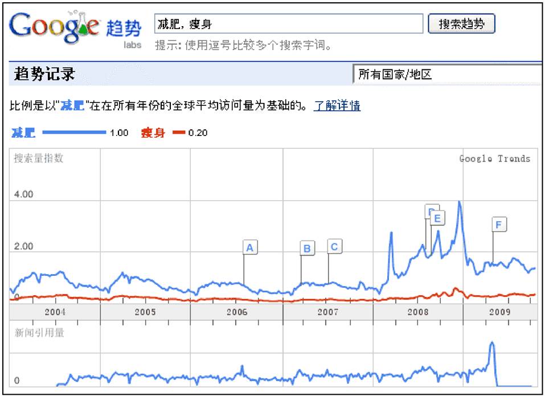545x397 pixels.
Task: Open the 了解详情 link
Action: (337, 106)
